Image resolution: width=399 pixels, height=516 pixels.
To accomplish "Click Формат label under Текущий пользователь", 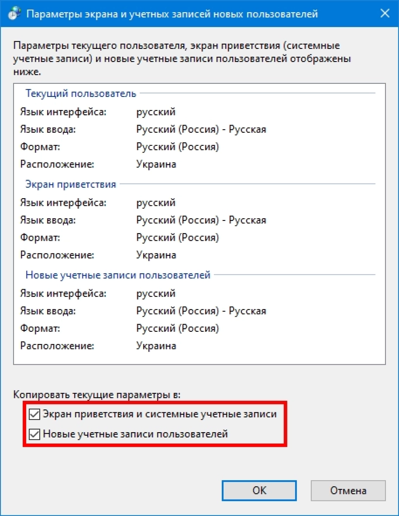I will (x=40, y=147).
